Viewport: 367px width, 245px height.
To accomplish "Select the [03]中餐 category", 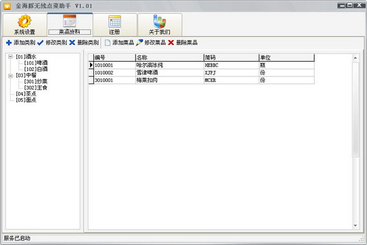I will coord(26,75).
